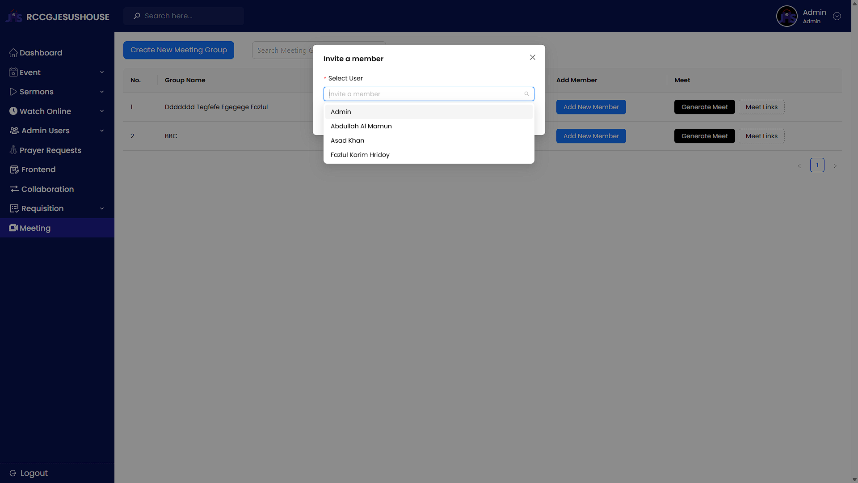The width and height of the screenshot is (858, 483).
Task: Click the Dashboard home icon in sidebar
Action: click(x=13, y=53)
